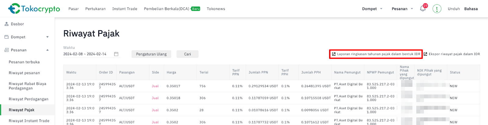Click the Waktu date range field
This screenshot has height=125, width=488.
[x=85, y=54]
